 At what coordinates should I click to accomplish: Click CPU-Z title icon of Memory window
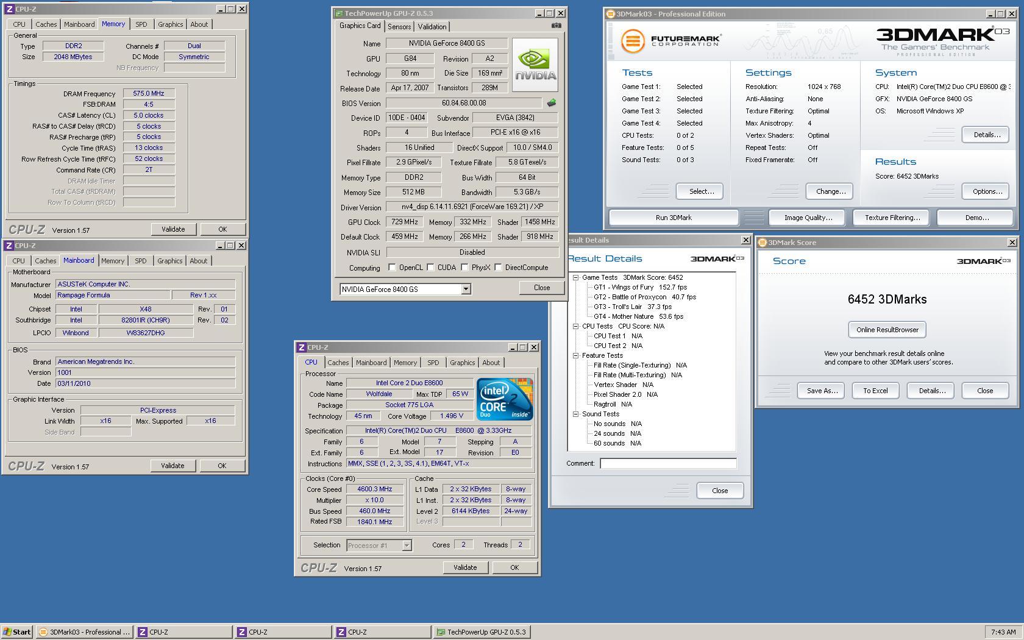(9, 9)
